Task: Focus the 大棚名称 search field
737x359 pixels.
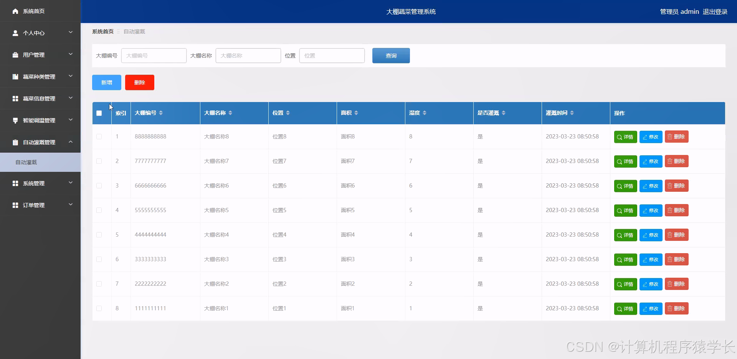Action: [x=248, y=56]
